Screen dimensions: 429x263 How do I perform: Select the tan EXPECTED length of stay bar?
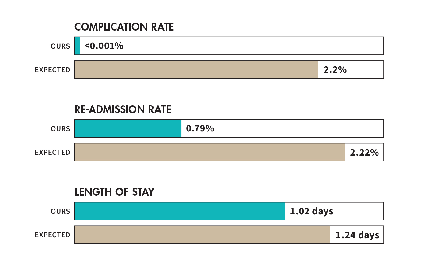pos(203,235)
